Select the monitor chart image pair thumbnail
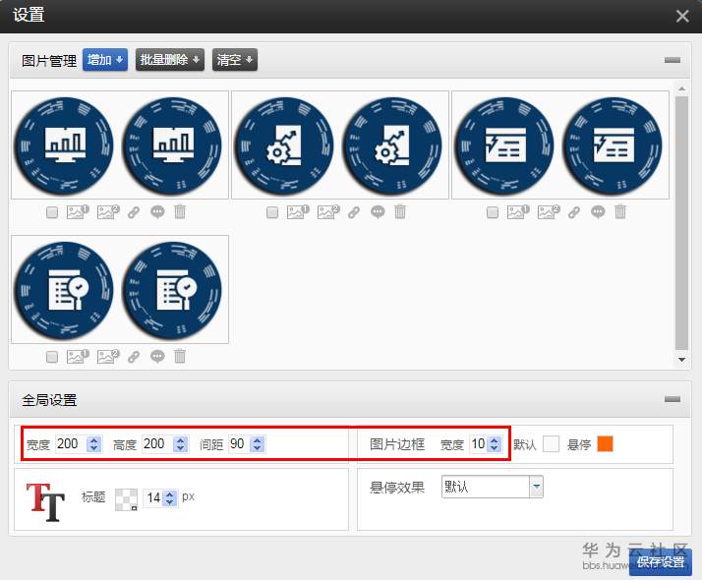Viewport: 702px width, 580px height. tap(120, 145)
